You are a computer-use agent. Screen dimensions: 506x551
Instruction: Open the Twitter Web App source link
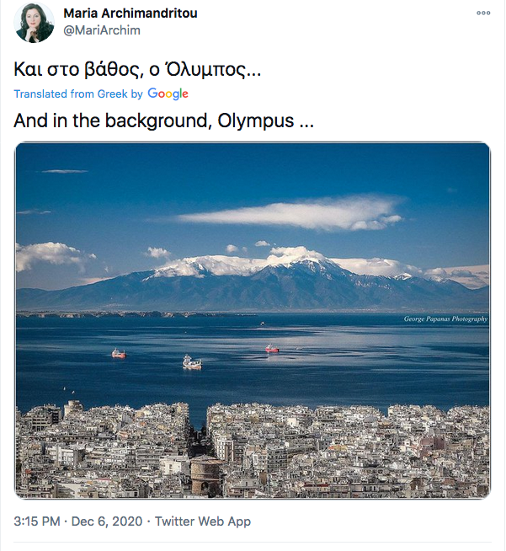coord(203,522)
